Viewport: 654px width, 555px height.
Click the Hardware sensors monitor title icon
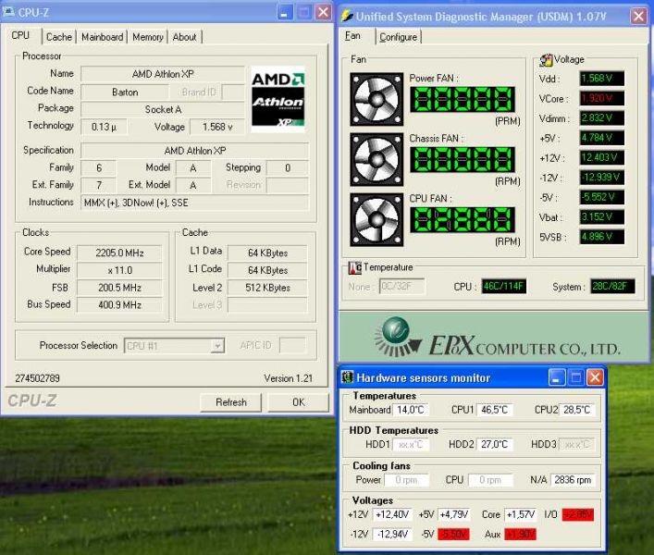348,377
